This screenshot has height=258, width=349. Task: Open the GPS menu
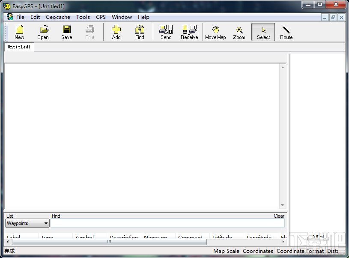(101, 17)
